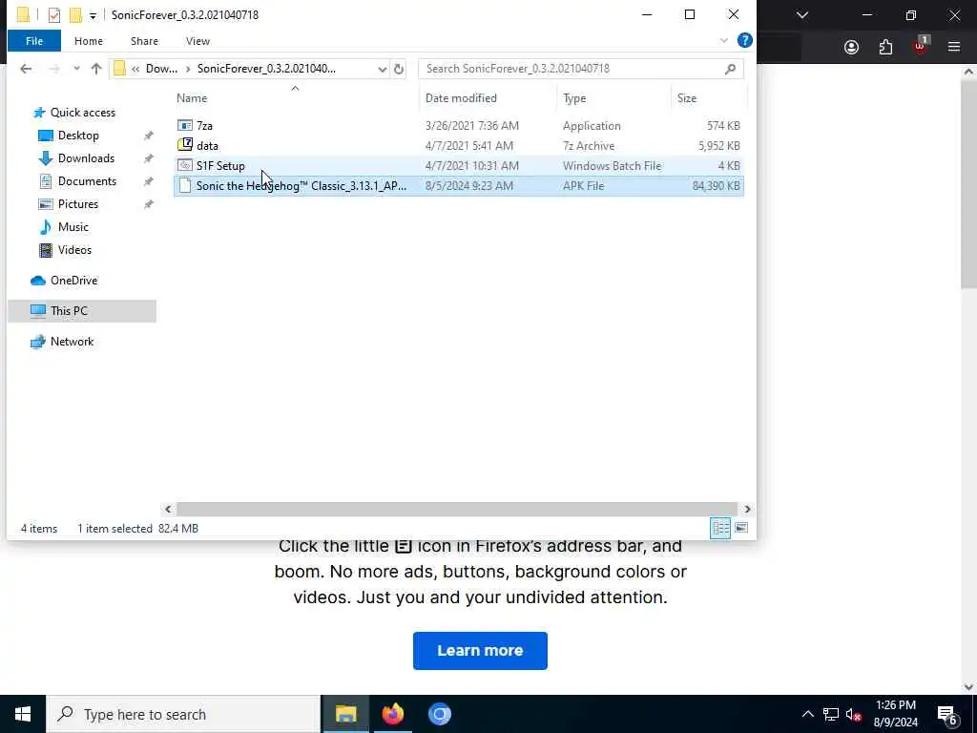Click the Forward navigation arrow
977x733 pixels.
(x=54, y=69)
